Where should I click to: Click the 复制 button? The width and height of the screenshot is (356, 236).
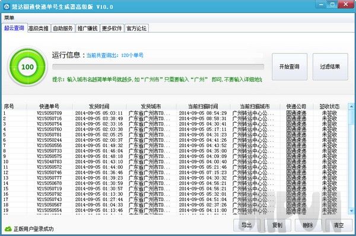pyautogui.click(x=277, y=225)
